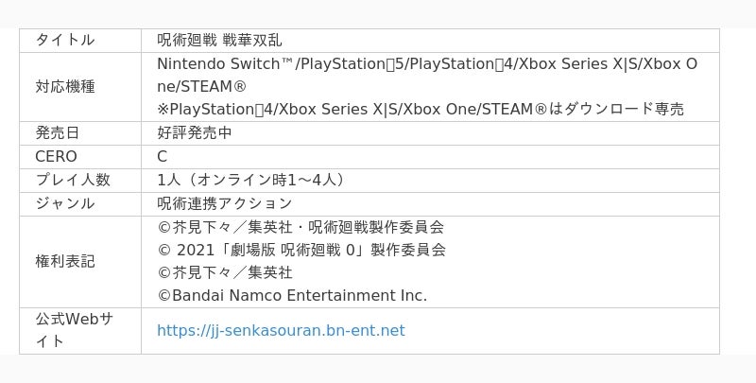756x383 pixels.
Task: Click the 発売日 row label
Action: click(x=58, y=132)
